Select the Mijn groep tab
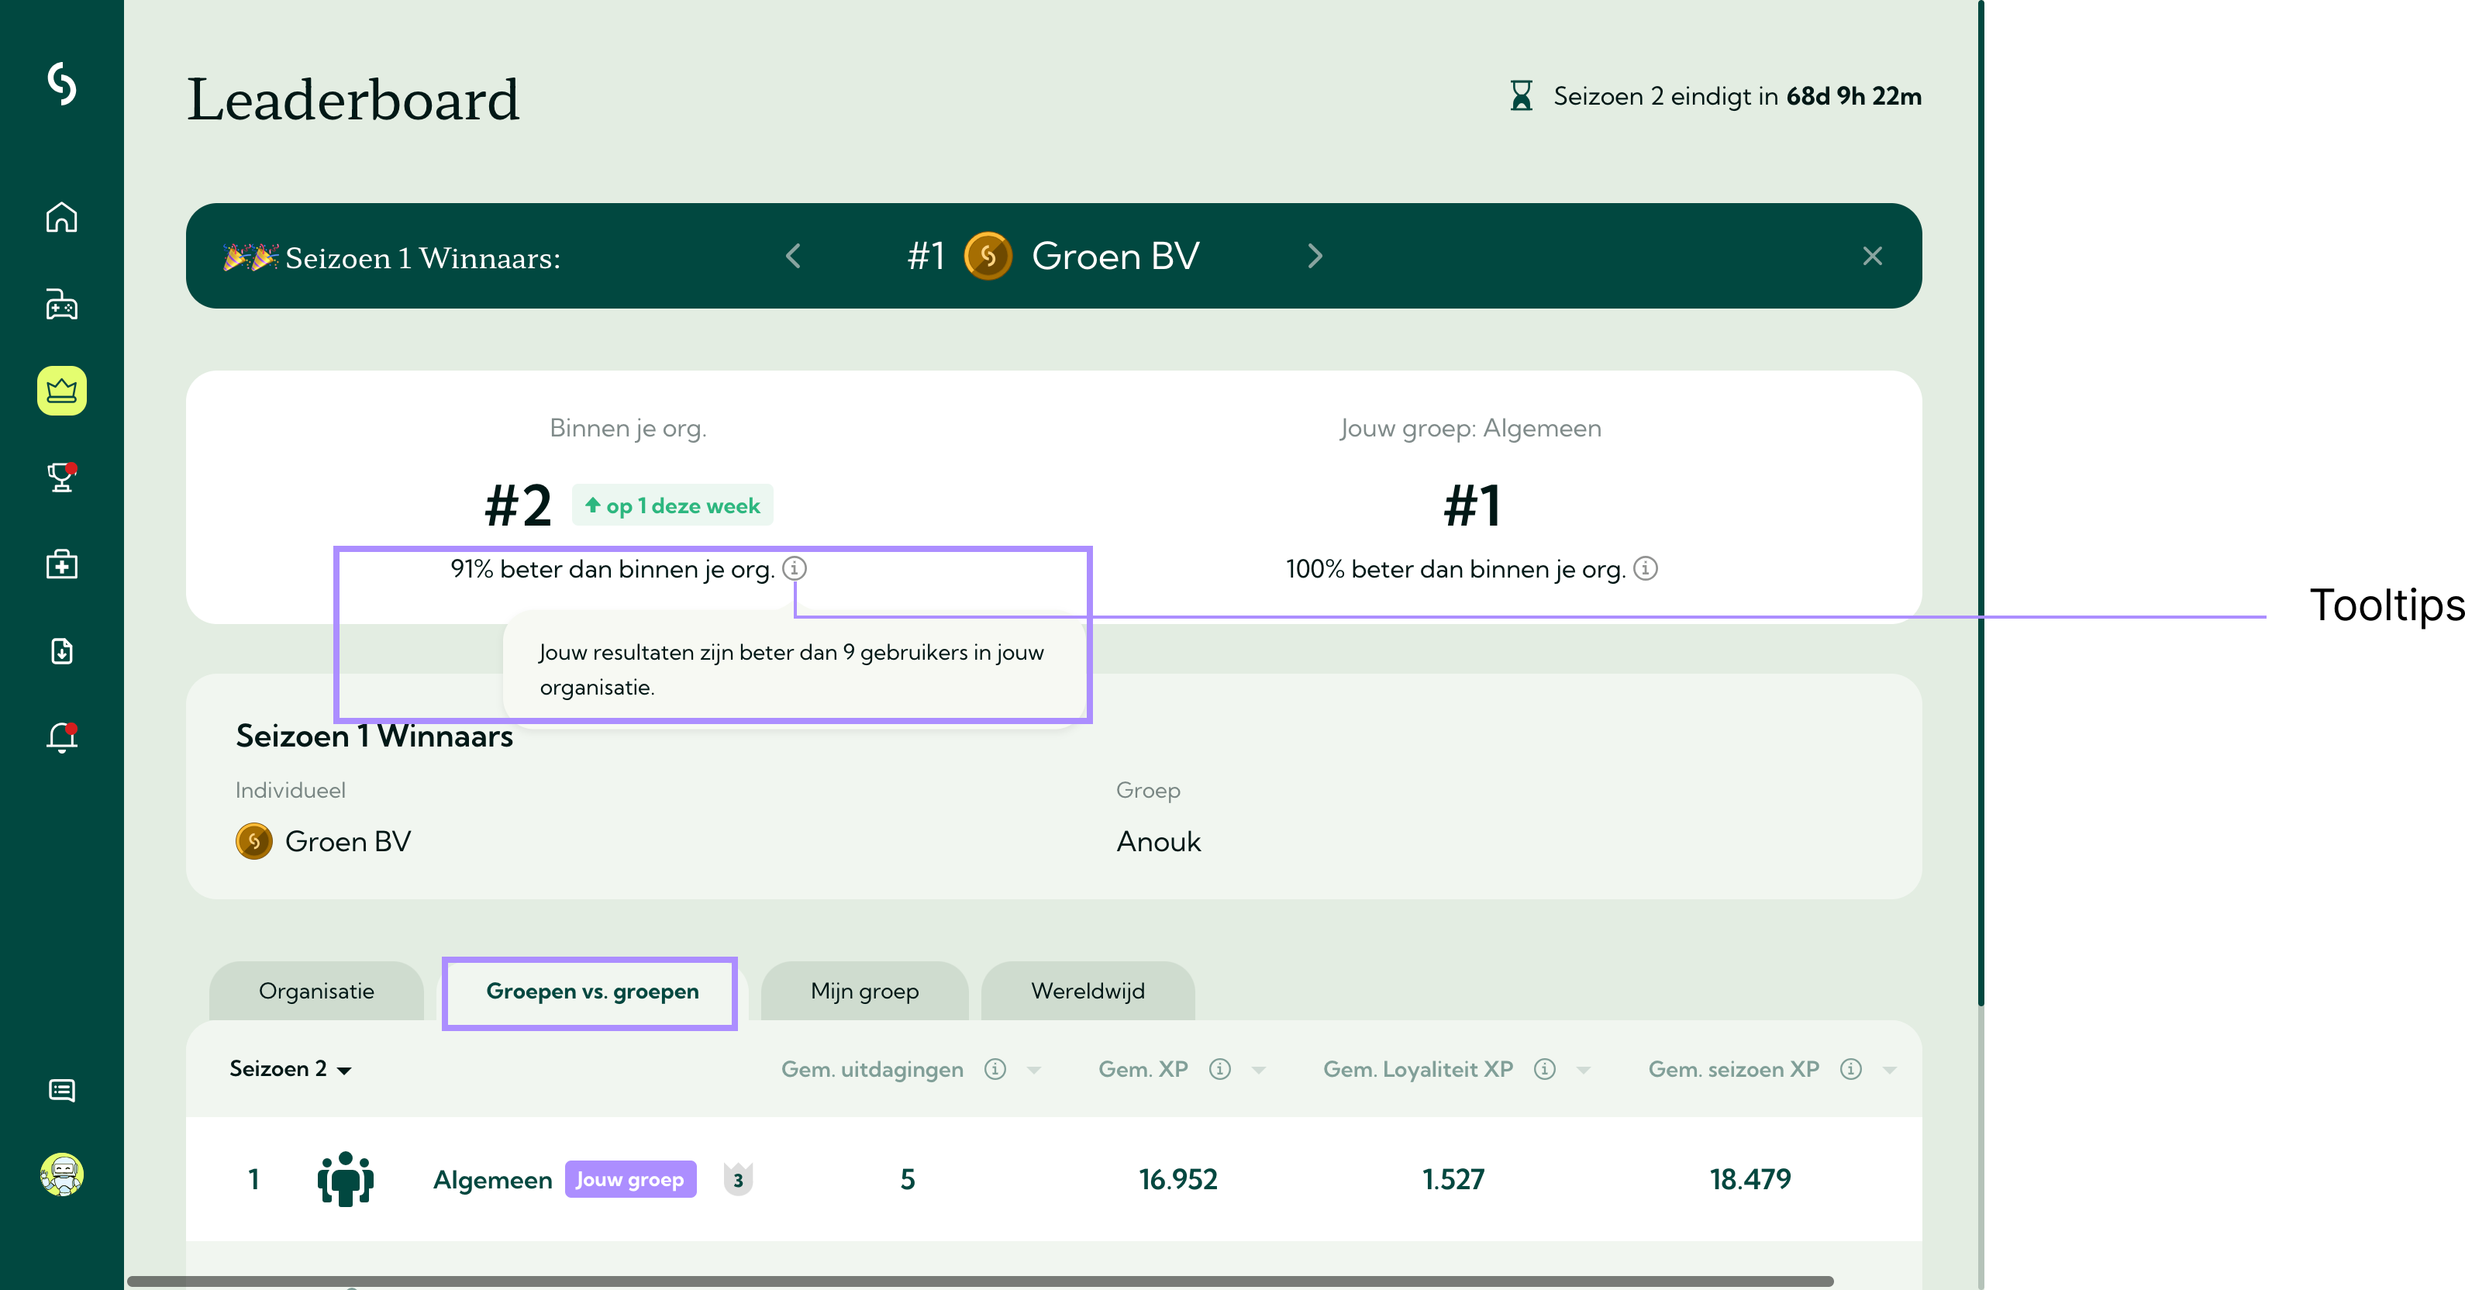 coord(864,992)
